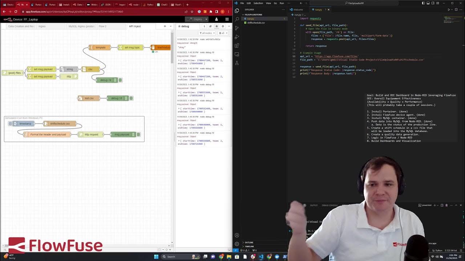Open VS Code Search view icon
The width and height of the screenshot is (465, 261).
(x=237, y=19)
